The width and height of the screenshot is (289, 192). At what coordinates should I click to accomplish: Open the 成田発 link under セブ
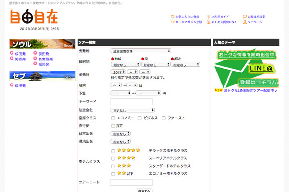click(20, 86)
